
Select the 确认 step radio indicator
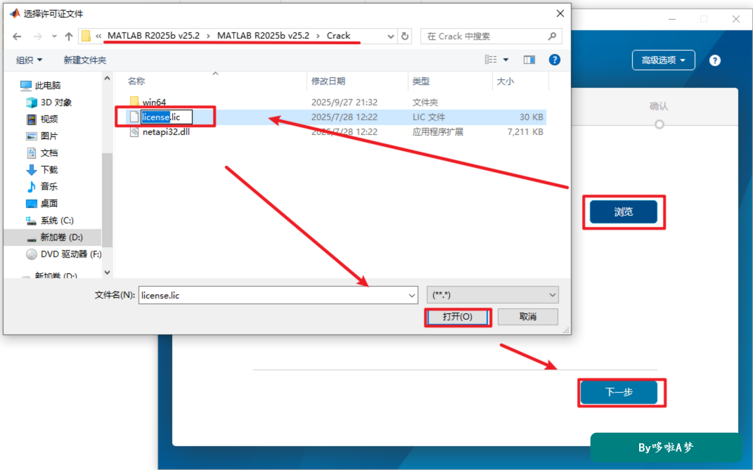(659, 124)
